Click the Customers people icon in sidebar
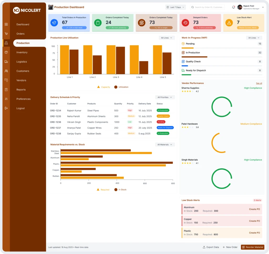Viewport: 269px width, 254px height. coord(6,71)
